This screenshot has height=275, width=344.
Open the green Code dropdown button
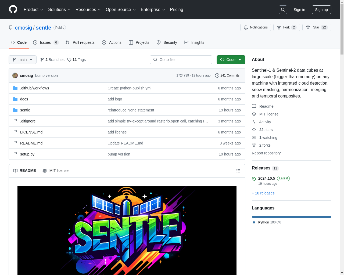[x=231, y=60]
